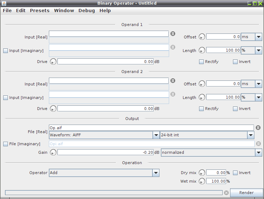Screen dimensions: 264x199
Task: Open file chooser for Operand 2 real input
Action: [x=173, y=81]
